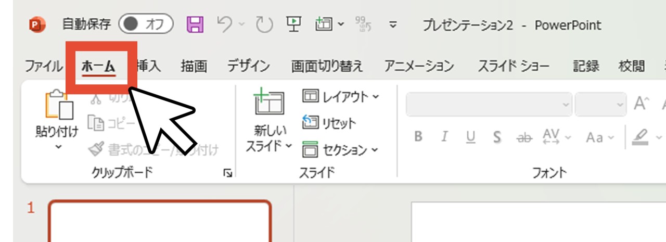Open the font name combo box
666x242 pixels.
coord(489,104)
